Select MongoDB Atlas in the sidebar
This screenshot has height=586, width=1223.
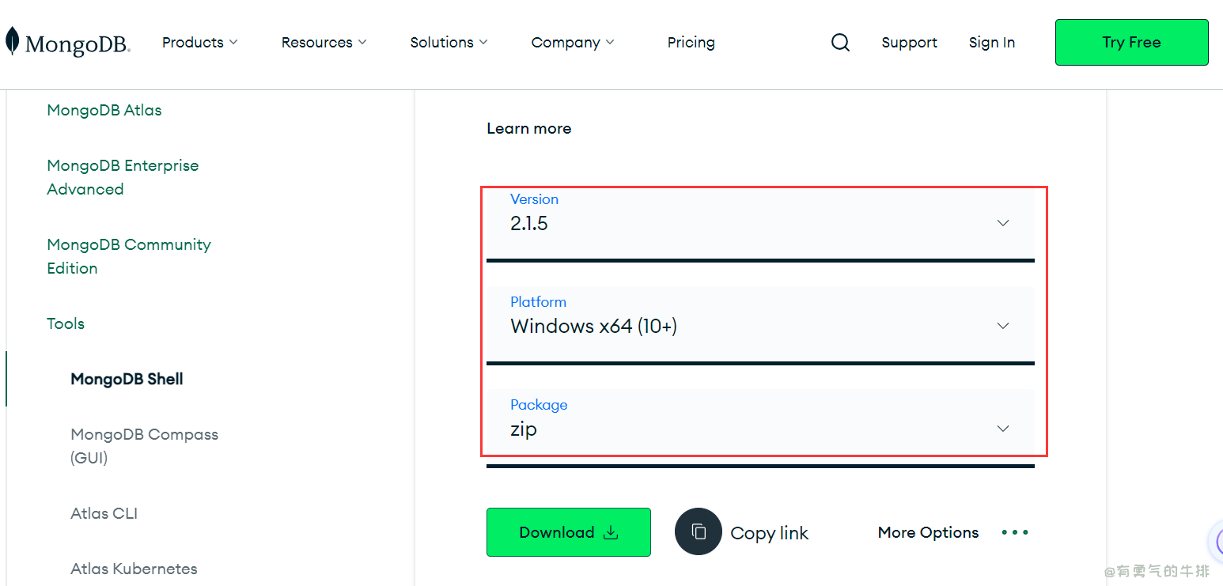pos(104,110)
